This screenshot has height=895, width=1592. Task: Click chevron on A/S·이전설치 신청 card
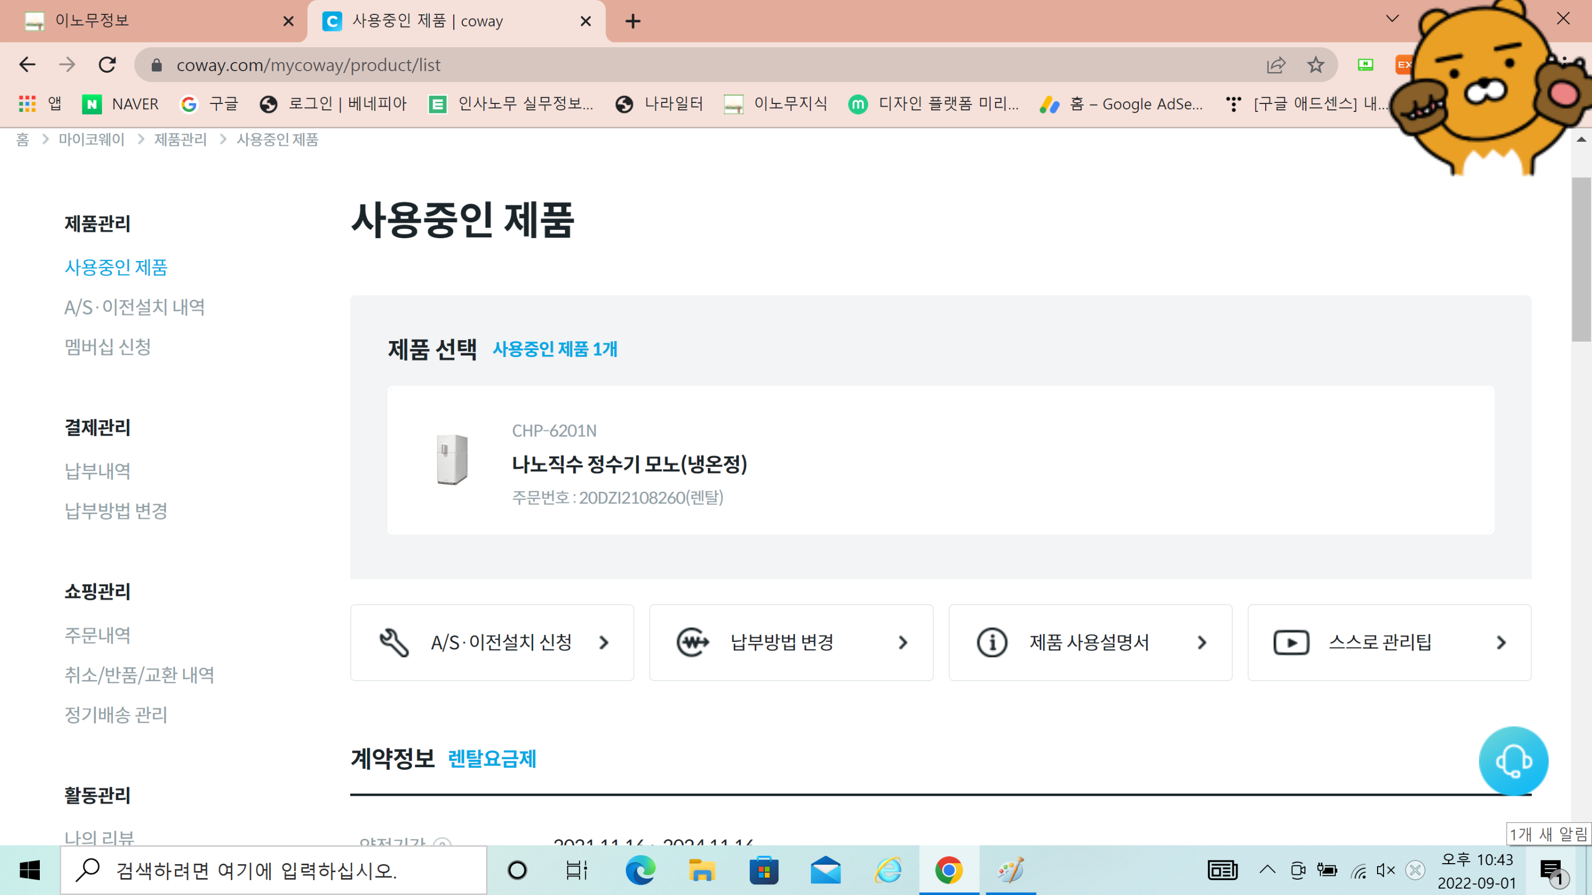pos(604,642)
